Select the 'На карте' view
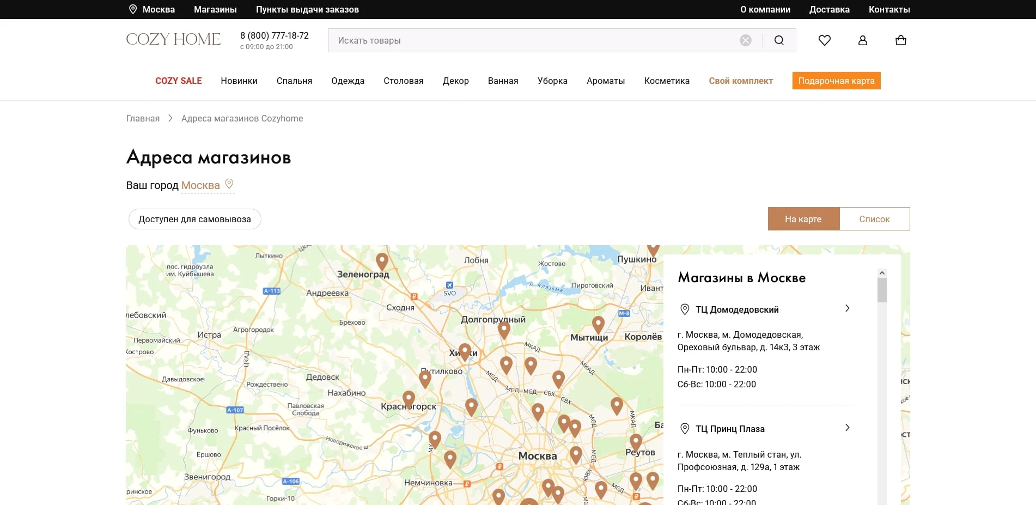Image resolution: width=1036 pixels, height=505 pixels. (x=803, y=219)
